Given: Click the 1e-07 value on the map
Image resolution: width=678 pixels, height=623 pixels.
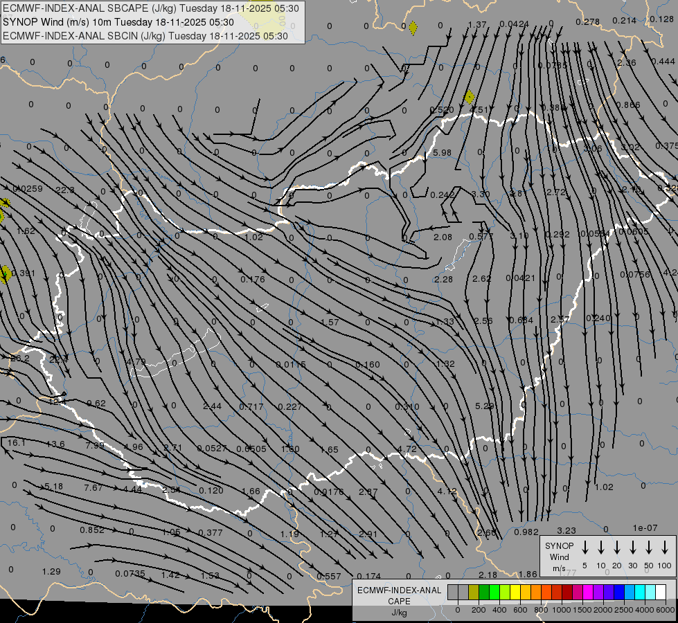Looking at the screenshot, I should pos(644,528).
